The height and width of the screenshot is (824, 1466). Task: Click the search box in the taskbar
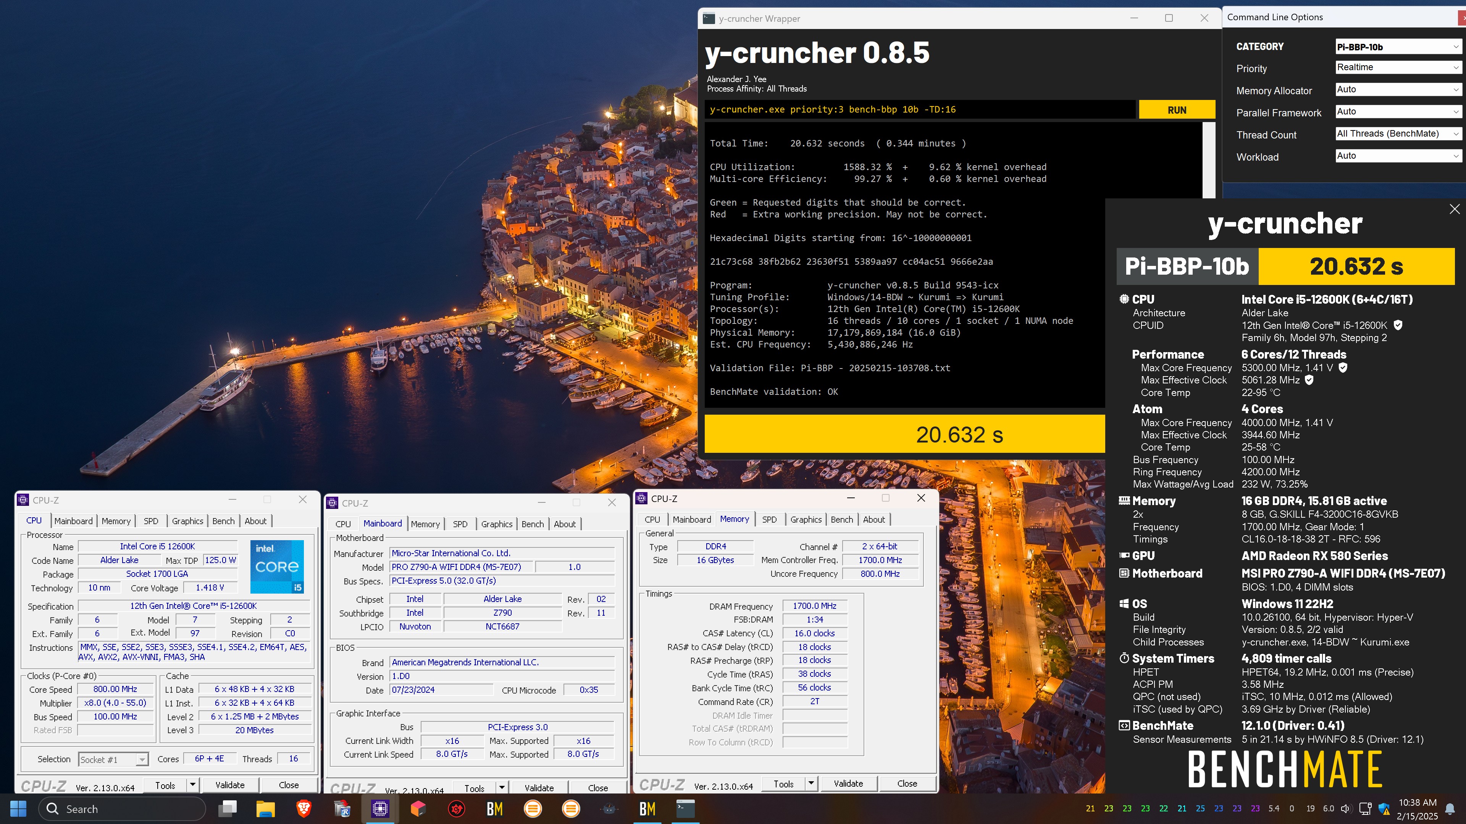(122, 809)
